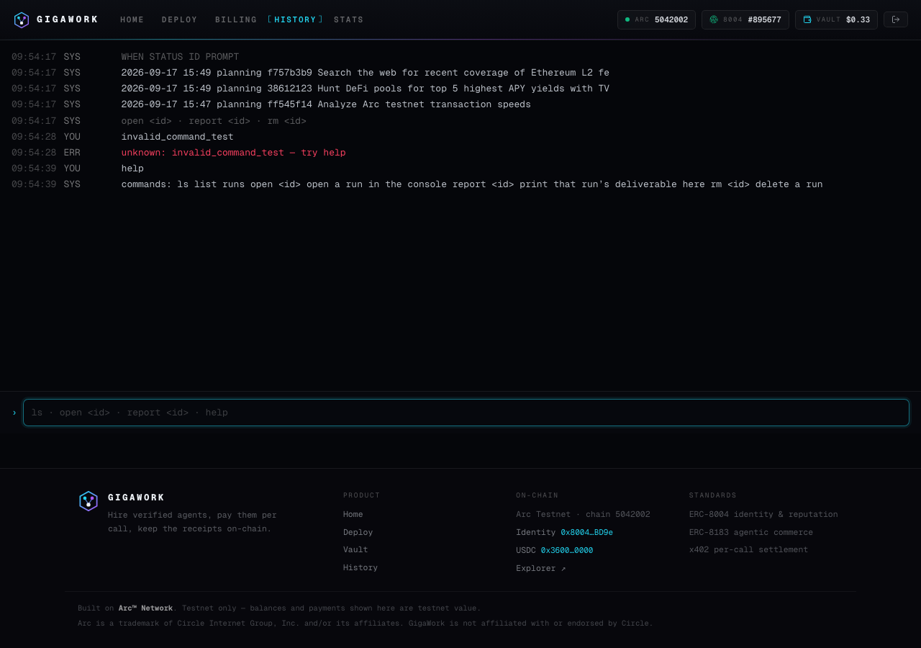Open the USDC contract link 0x3600…0000
Screen dimensions: 921x648
pyautogui.click(x=567, y=551)
